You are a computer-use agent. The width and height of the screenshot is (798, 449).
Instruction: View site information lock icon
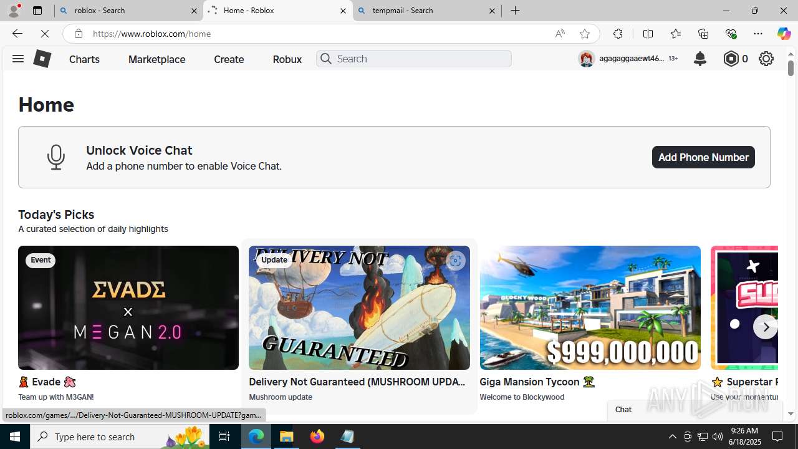point(78,34)
